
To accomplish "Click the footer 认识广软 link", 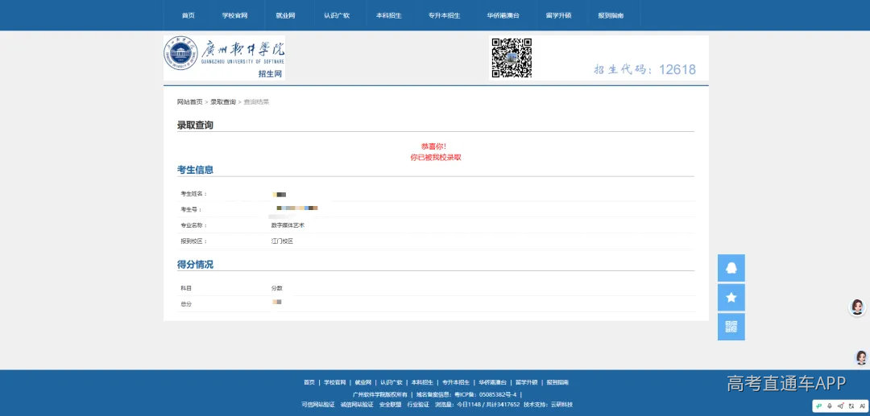I will (x=391, y=382).
